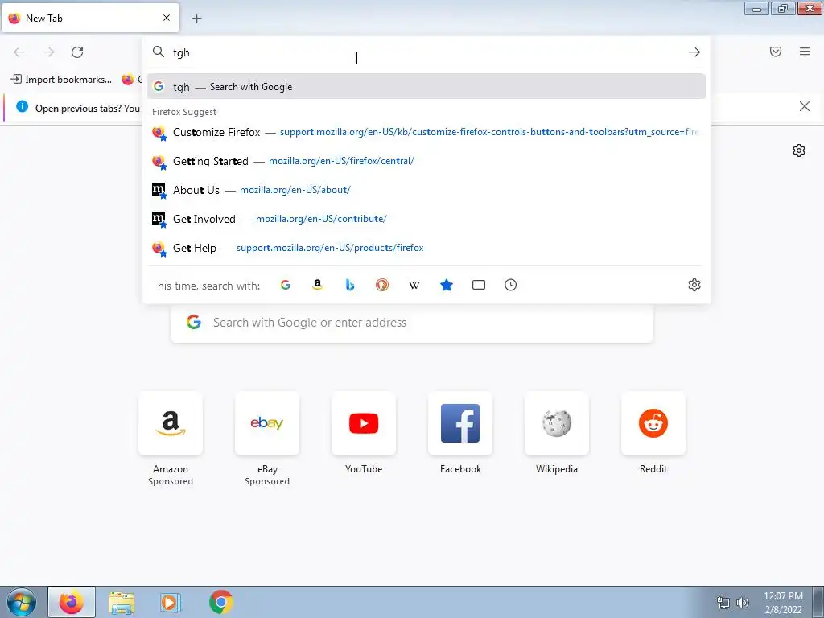Select the Customize Firefox suggestion

click(426, 132)
